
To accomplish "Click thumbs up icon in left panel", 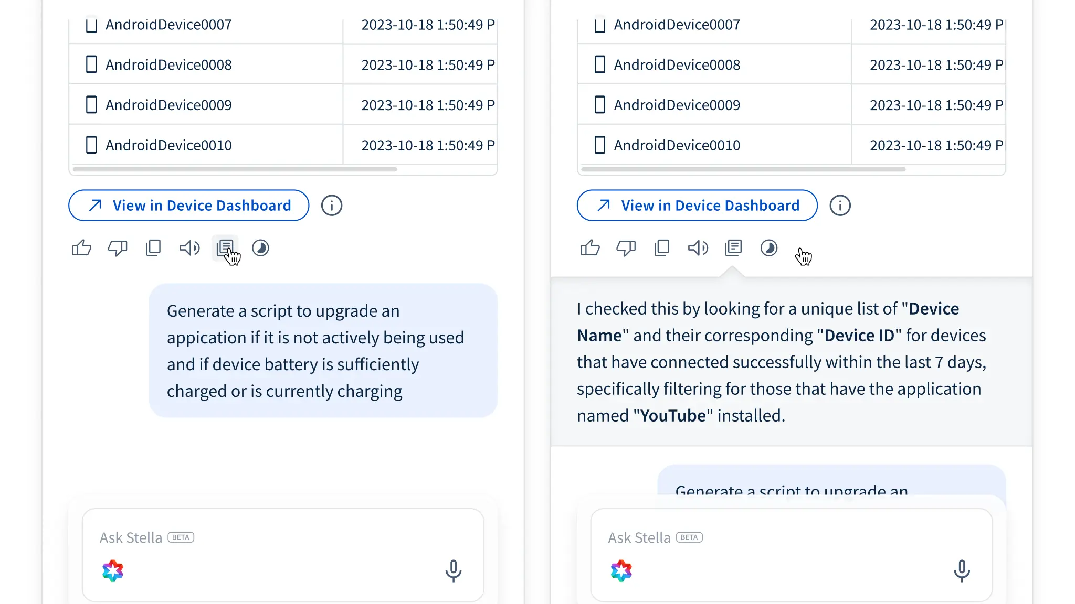I will pos(81,247).
